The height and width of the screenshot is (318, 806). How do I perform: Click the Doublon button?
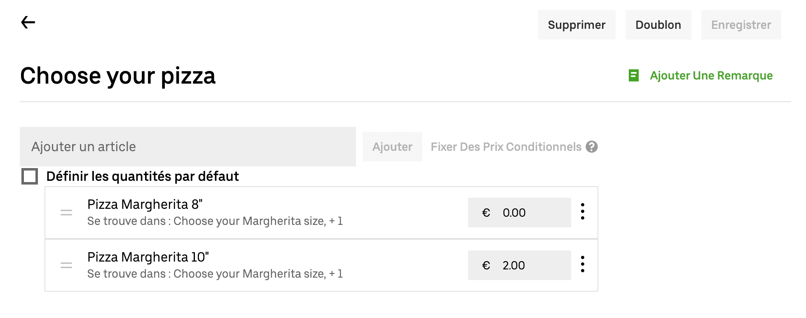658,25
